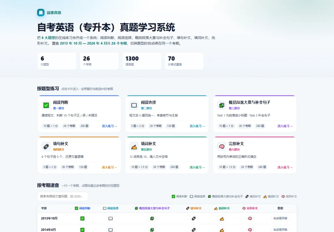Click 第四部分 label on 填句补文 card

pyautogui.click(x=58, y=149)
